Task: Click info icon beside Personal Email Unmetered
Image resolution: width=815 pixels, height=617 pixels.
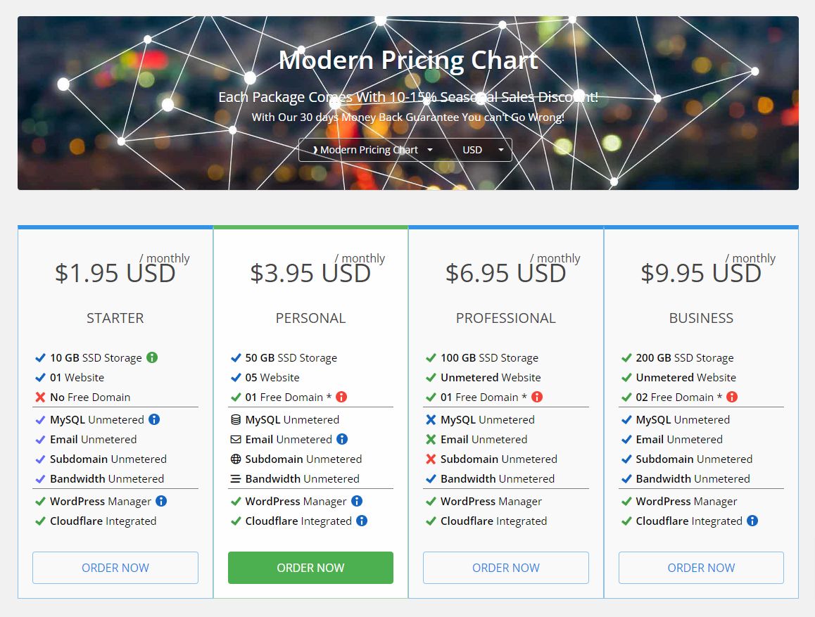Action: click(x=342, y=439)
